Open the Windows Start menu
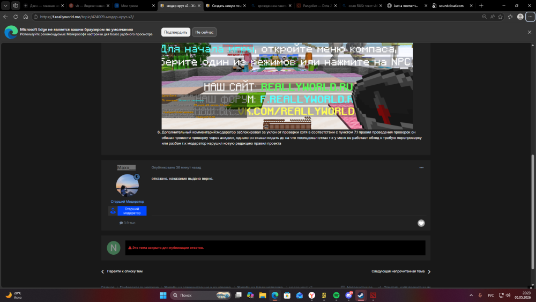The height and width of the screenshot is (302, 536). 163,295
